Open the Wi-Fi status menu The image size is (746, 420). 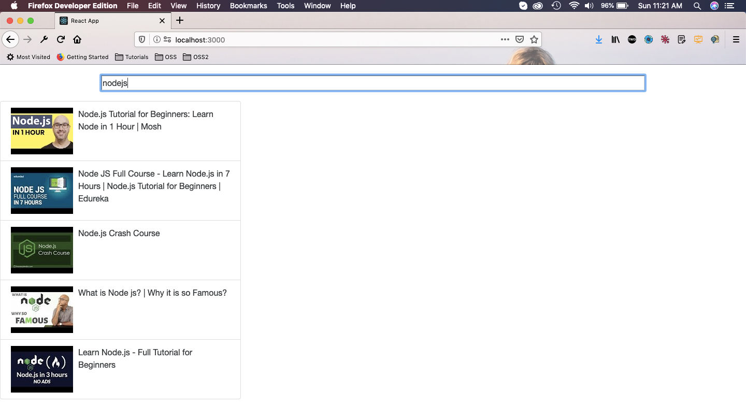(573, 6)
